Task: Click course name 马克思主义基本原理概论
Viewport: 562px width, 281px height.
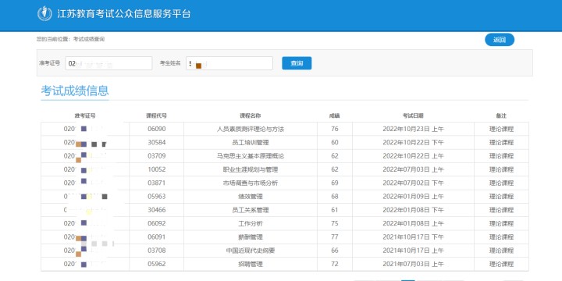Action: pos(251,156)
